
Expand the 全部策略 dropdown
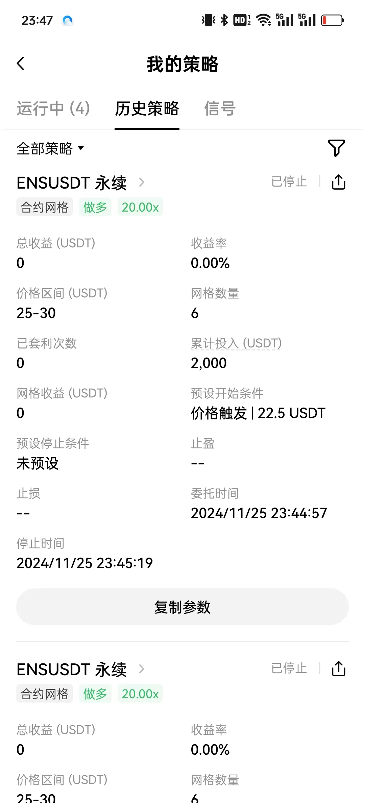(50, 148)
